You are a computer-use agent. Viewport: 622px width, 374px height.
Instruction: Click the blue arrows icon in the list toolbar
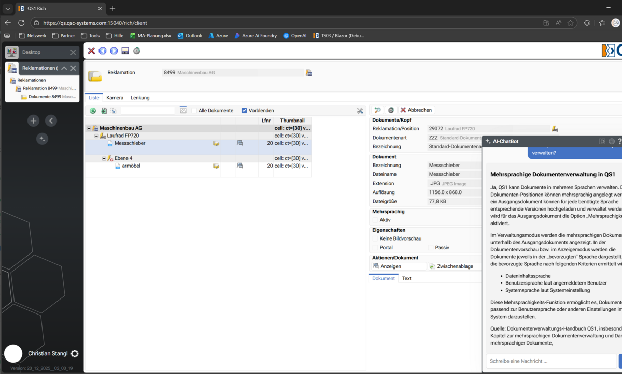(x=113, y=111)
